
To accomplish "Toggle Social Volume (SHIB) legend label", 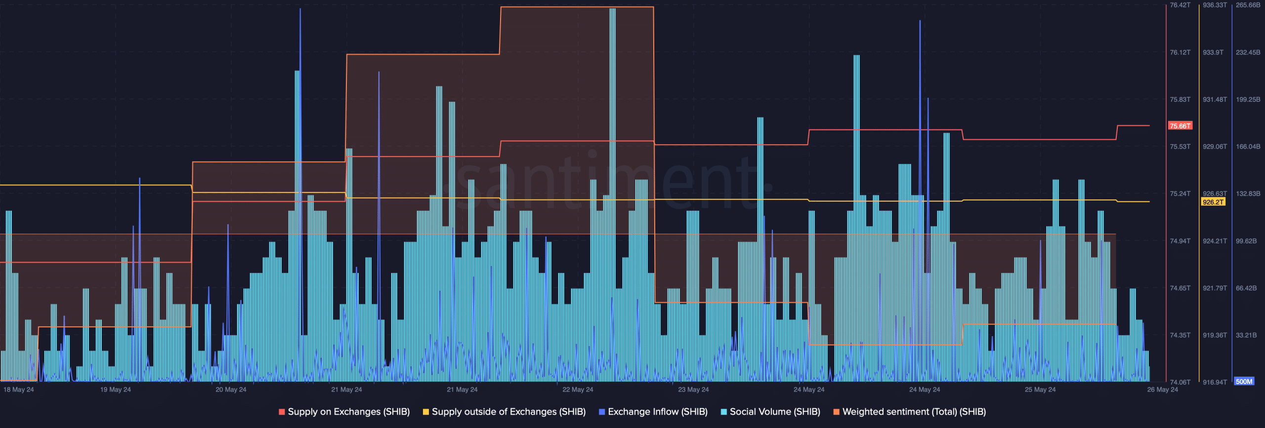I will [775, 412].
